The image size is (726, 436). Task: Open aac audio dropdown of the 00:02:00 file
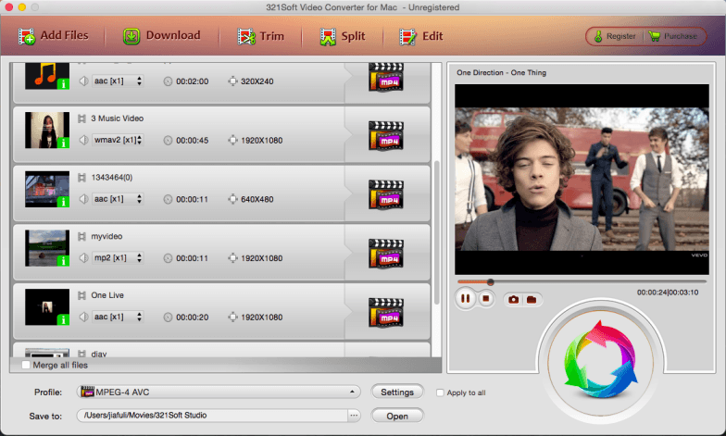pos(118,81)
